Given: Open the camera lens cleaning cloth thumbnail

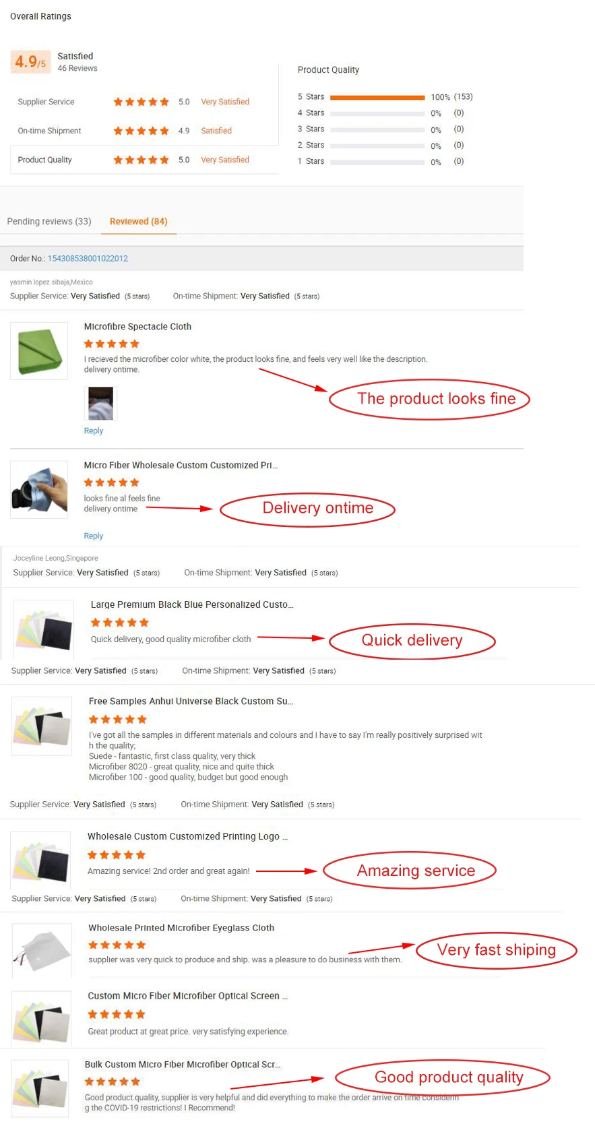Looking at the screenshot, I should click(x=39, y=490).
